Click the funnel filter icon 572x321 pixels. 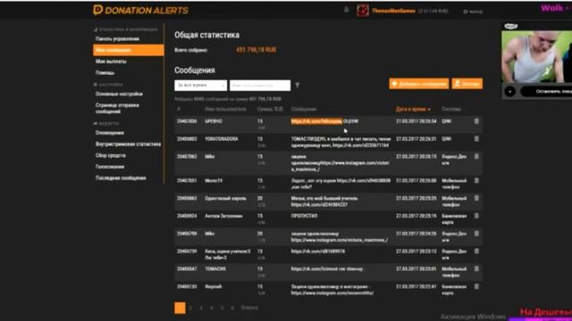pyautogui.click(x=298, y=86)
